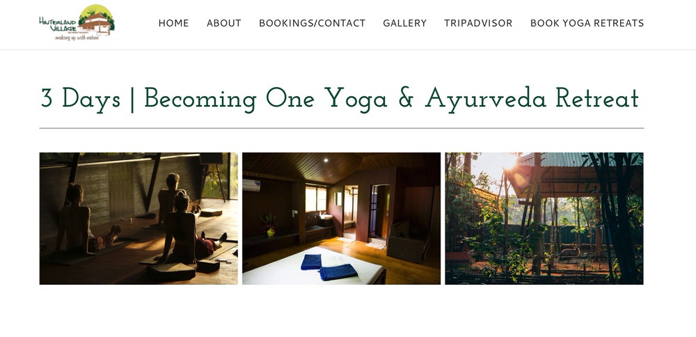Open the massage room interior photo
The height and width of the screenshot is (337, 696).
341,219
